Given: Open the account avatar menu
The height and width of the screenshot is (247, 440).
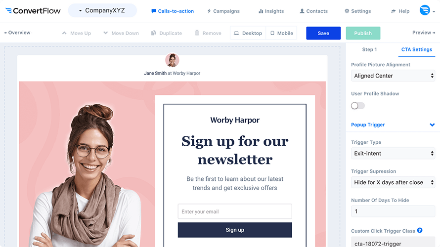Looking at the screenshot, I should click(x=427, y=10).
